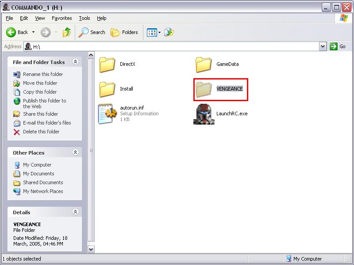Click the Install folder
Viewport: 354px width, 265px height.
[x=107, y=89]
